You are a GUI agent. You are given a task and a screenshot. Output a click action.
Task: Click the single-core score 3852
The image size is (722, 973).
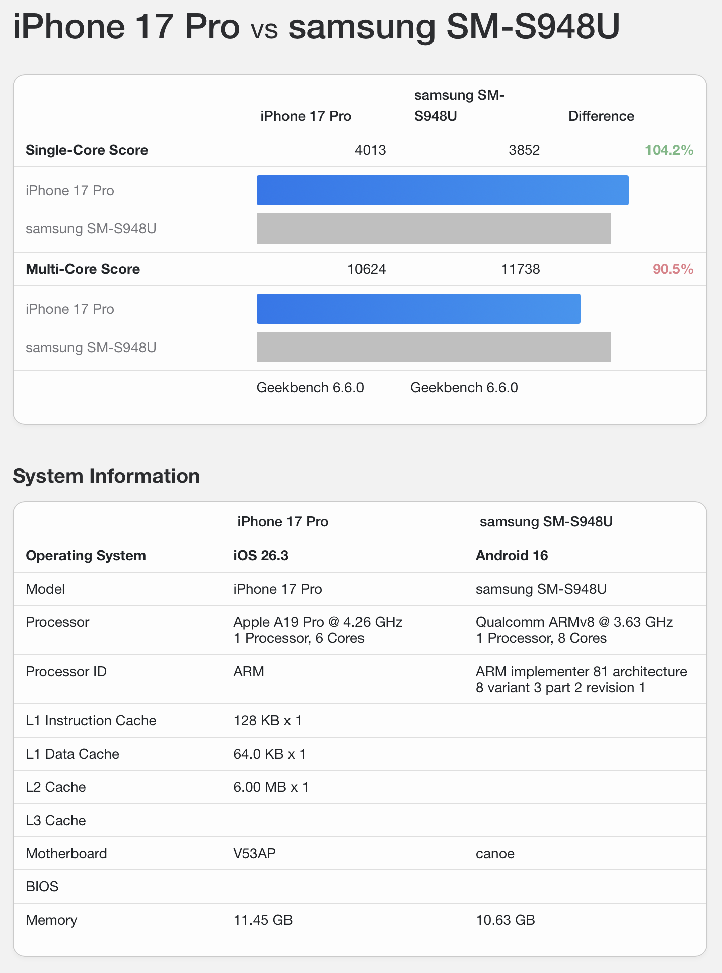(x=524, y=150)
